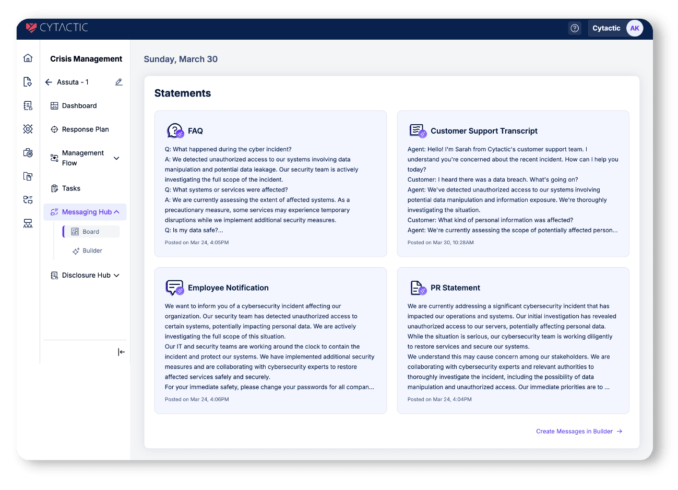The width and height of the screenshot is (678, 490).
Task: Go back using the arrow beside Assuta - 1
Action: (49, 82)
